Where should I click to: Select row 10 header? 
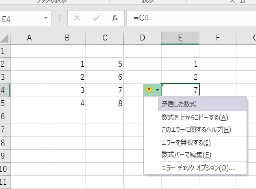pos(5,169)
